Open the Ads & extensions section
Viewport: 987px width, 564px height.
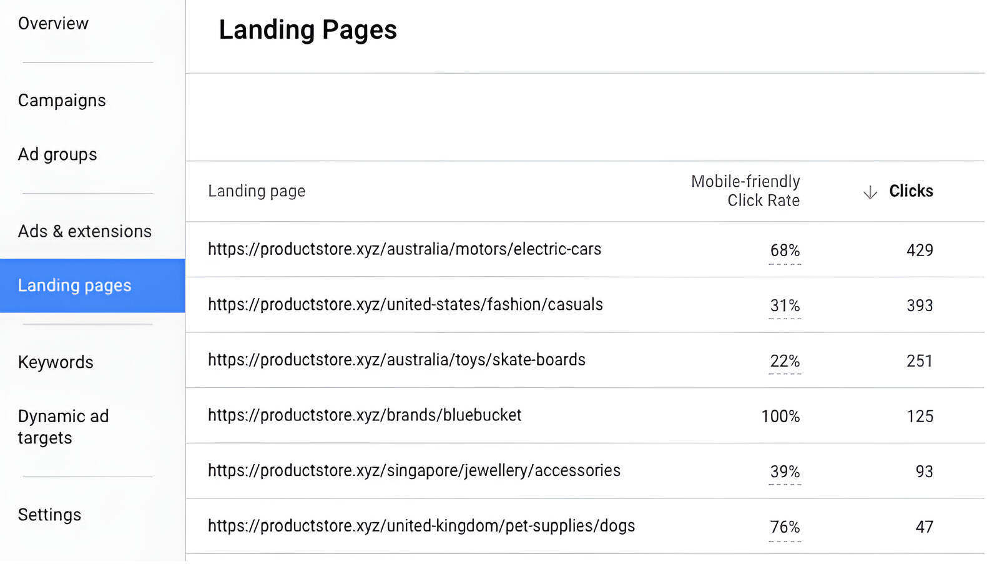(84, 231)
